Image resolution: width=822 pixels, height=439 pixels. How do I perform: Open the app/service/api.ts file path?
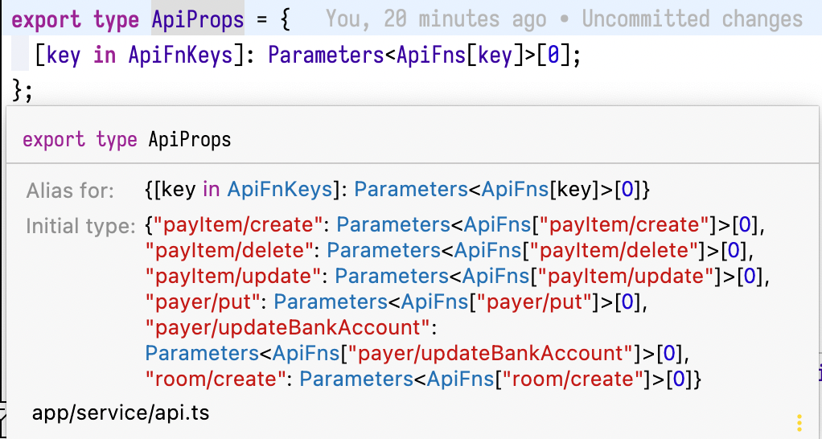pyautogui.click(x=121, y=413)
